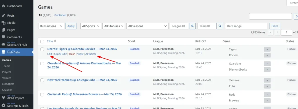Click the League ID search magnifier

[192, 26]
